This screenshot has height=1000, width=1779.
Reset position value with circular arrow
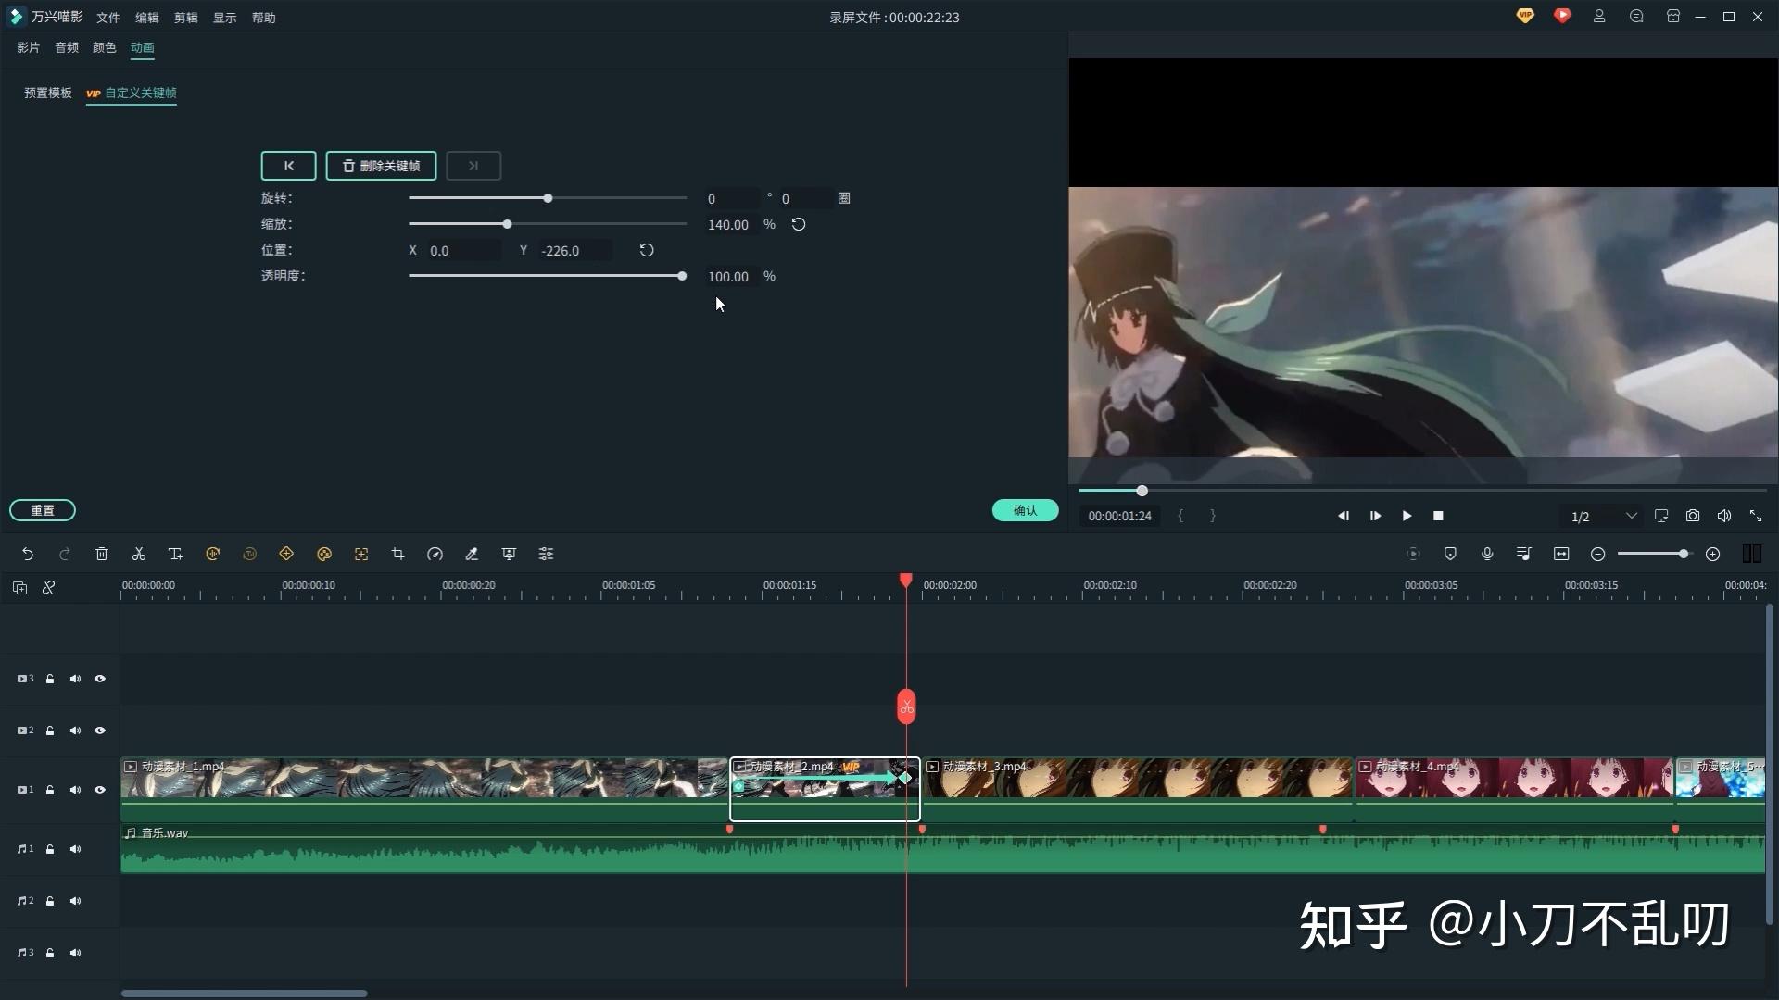[647, 250]
